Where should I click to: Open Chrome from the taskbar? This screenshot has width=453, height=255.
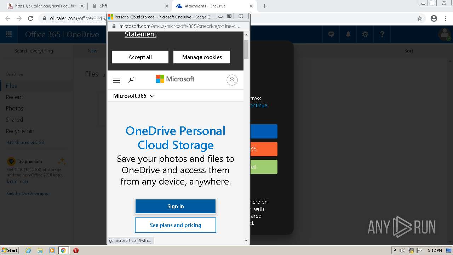point(63,250)
